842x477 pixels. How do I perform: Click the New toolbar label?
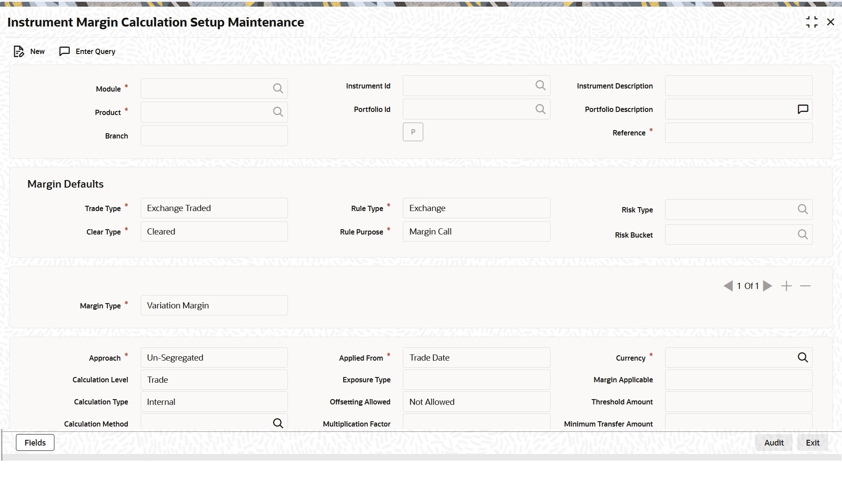point(38,51)
